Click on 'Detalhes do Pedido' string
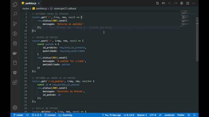209x117 pixels. (x=70, y=91)
